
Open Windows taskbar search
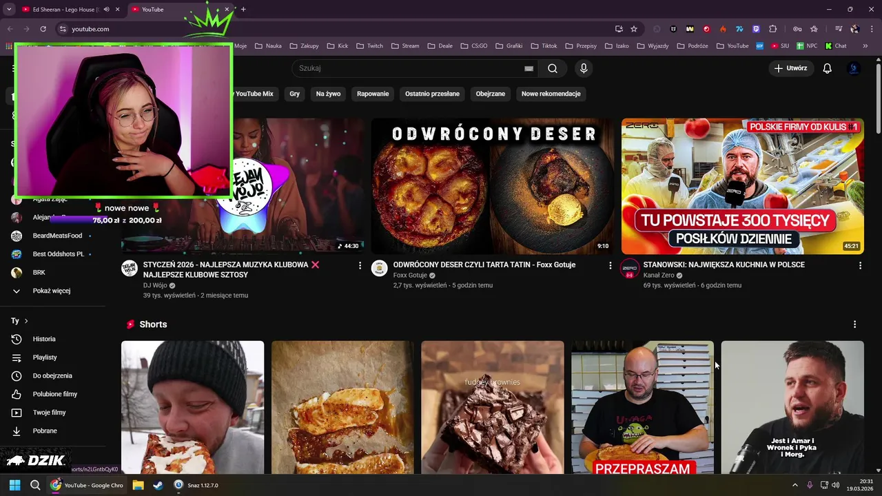pos(35,485)
